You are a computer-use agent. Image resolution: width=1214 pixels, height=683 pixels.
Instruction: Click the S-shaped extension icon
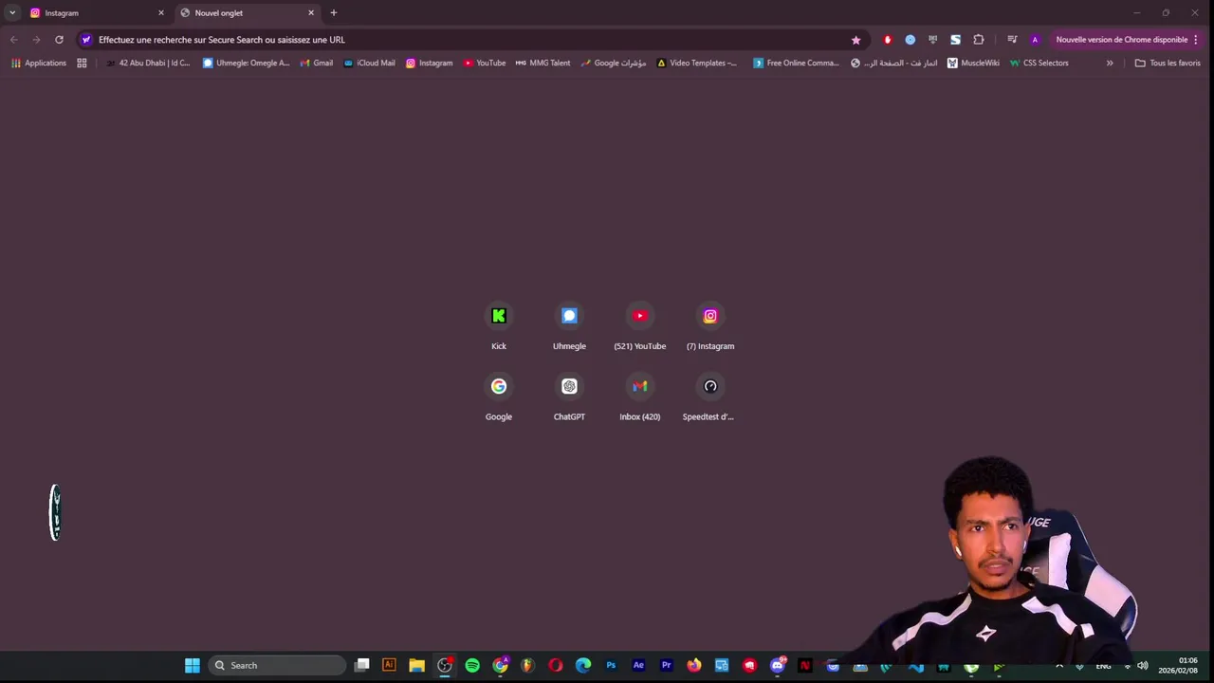click(x=955, y=40)
